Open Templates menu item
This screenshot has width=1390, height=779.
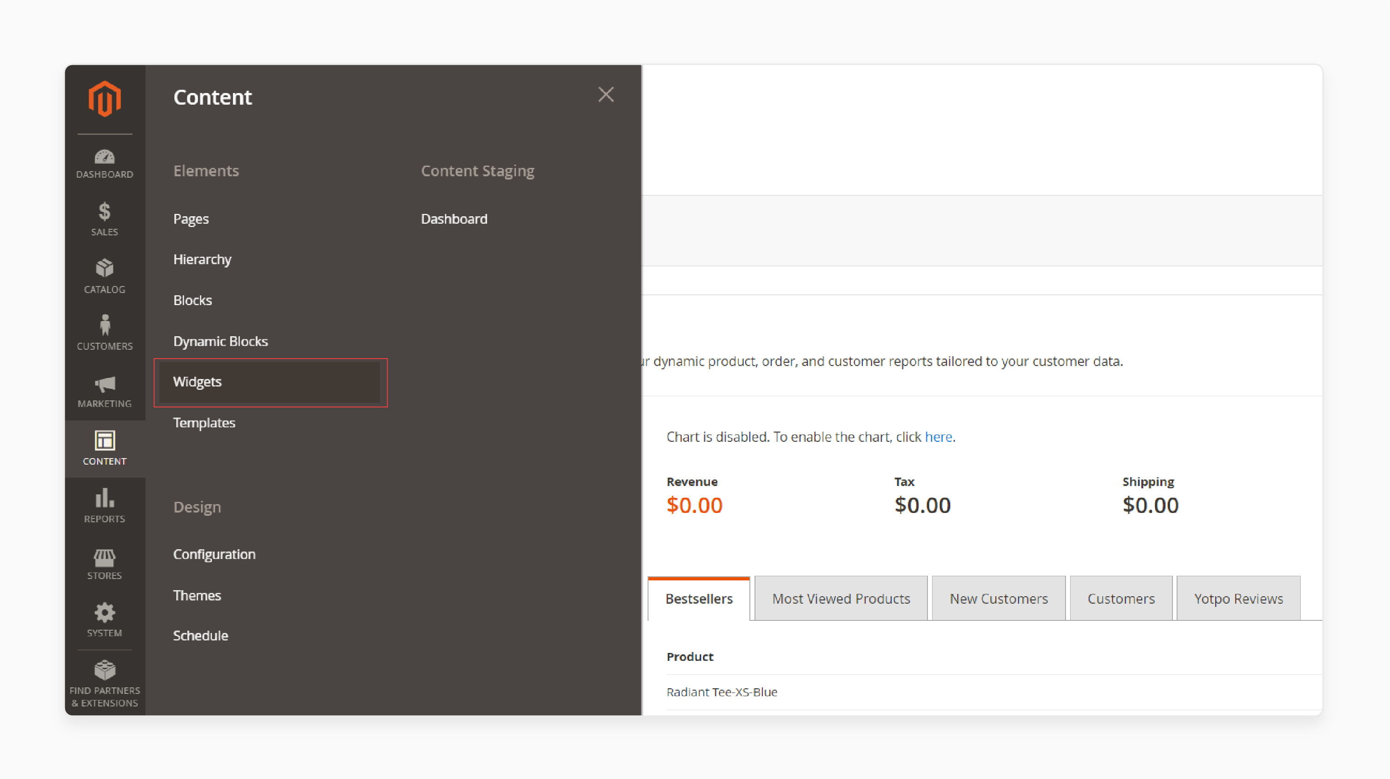point(204,423)
